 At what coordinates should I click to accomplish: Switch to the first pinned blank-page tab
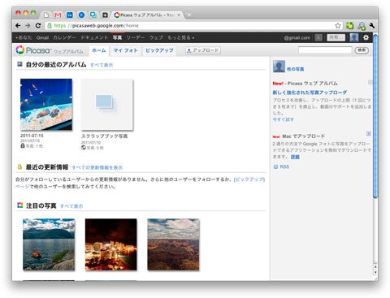pyautogui.click(x=46, y=15)
